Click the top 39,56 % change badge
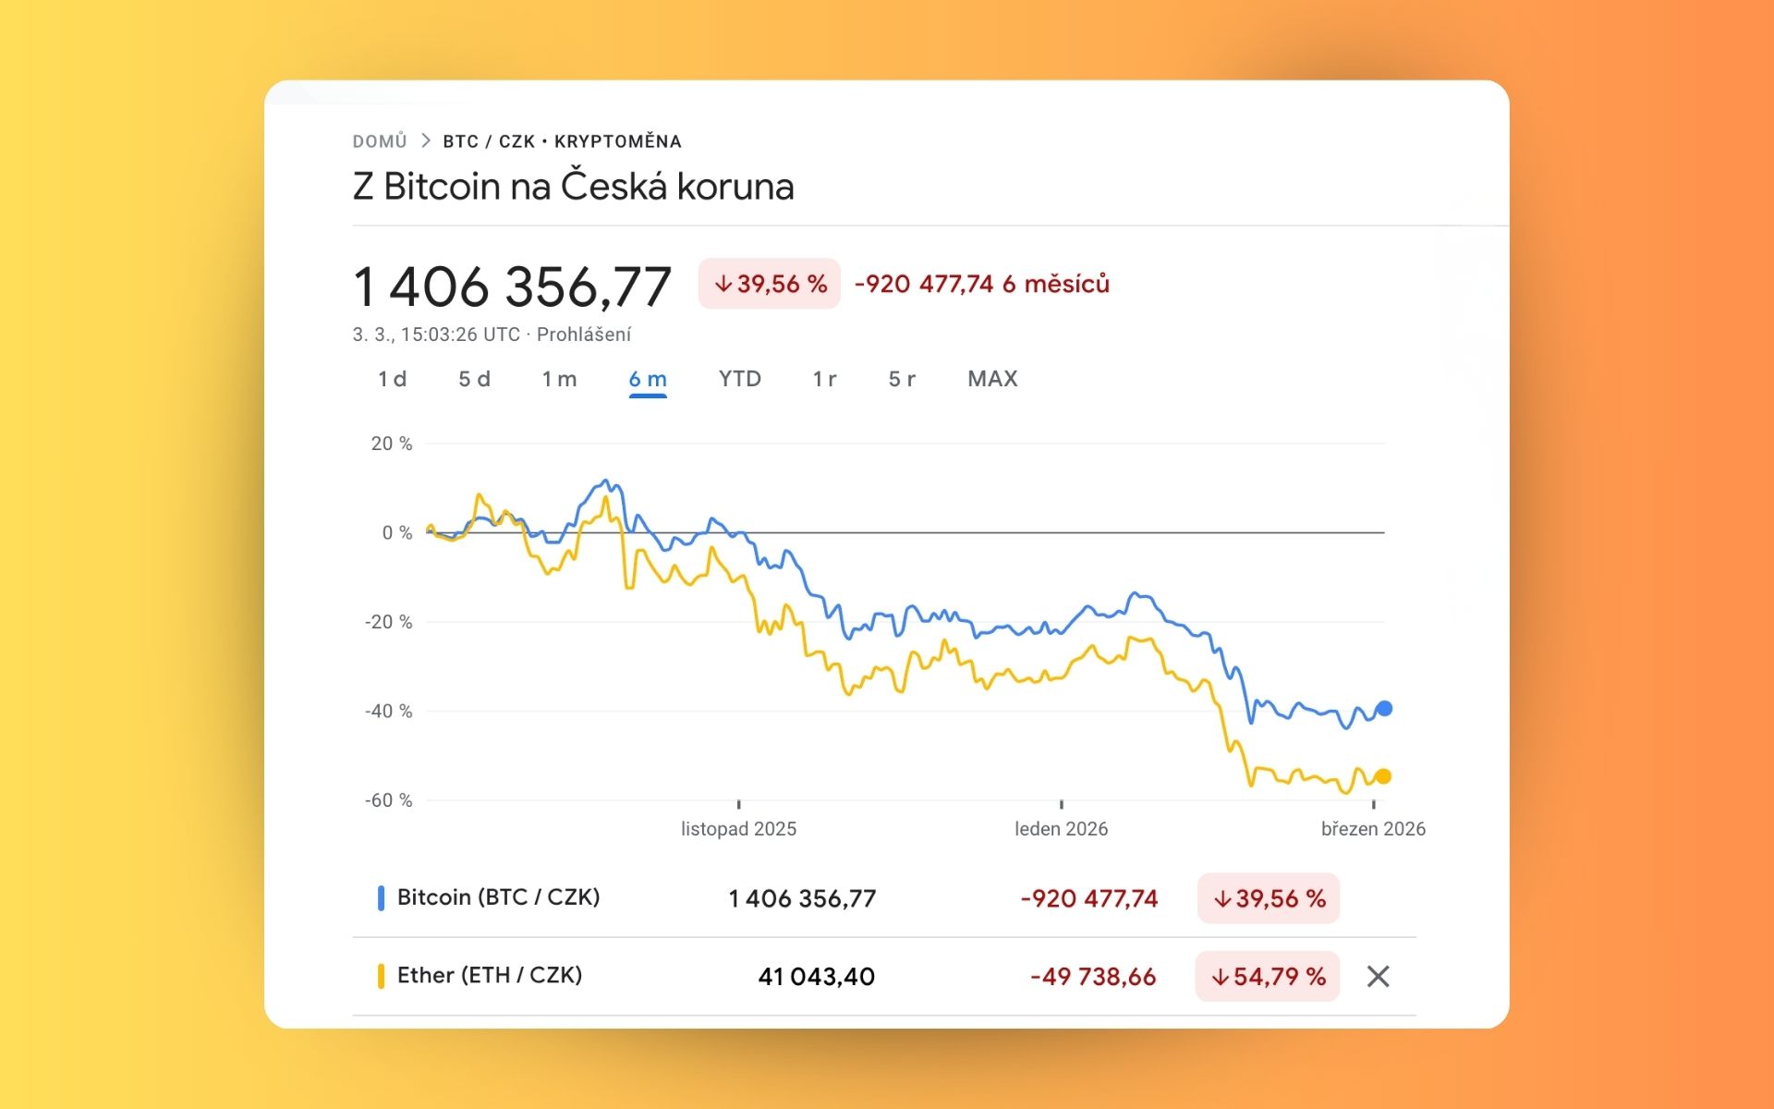Image resolution: width=1774 pixels, height=1109 pixels. coord(770,284)
